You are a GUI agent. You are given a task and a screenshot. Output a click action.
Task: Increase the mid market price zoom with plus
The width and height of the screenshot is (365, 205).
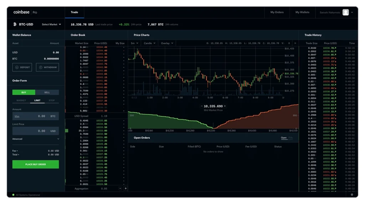tap(225, 106)
